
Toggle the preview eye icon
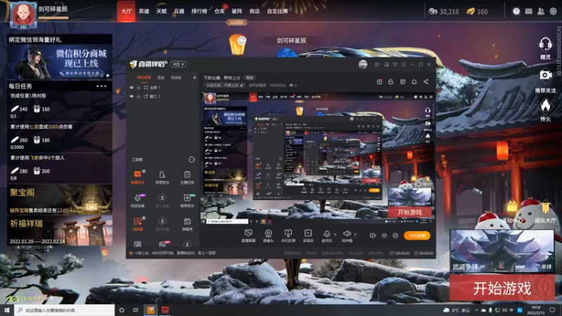point(384,236)
